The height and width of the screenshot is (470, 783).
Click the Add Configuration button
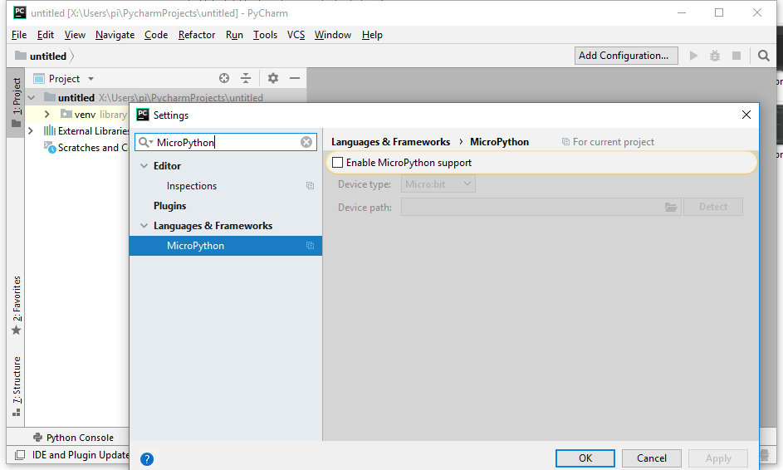[x=624, y=56]
